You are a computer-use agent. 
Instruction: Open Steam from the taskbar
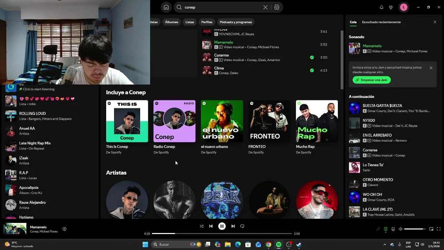pos(299,244)
